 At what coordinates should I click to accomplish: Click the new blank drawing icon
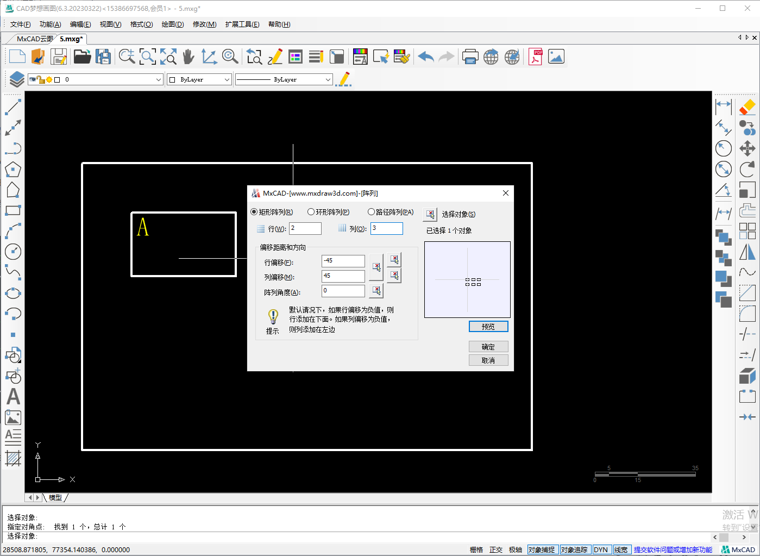tap(17, 57)
